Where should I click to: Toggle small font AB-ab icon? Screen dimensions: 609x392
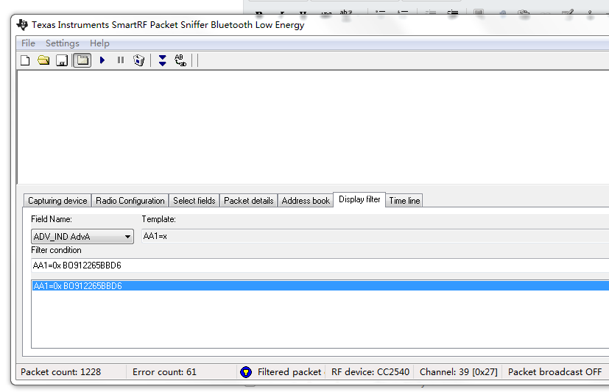(180, 60)
